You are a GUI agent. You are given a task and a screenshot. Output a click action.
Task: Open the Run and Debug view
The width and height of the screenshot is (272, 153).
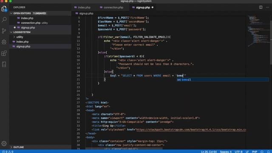4,42
